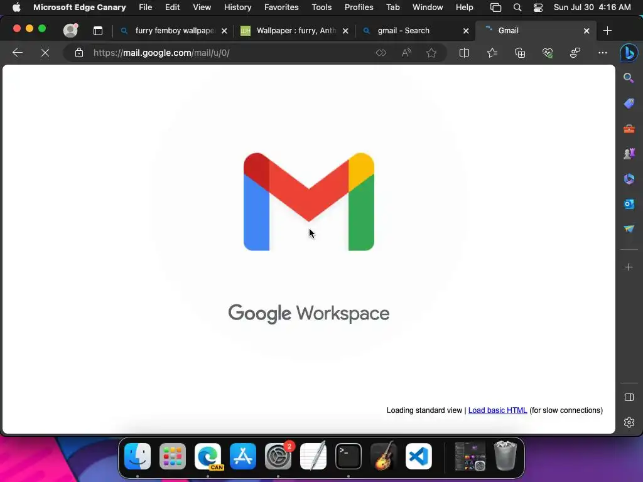Open recent screenshot stack in Dock
Viewport: 643px width, 482px height.
tap(470, 456)
